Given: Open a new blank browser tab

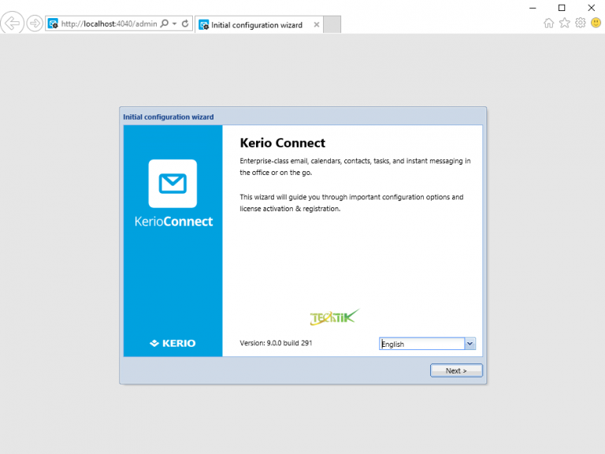Looking at the screenshot, I should point(332,24).
